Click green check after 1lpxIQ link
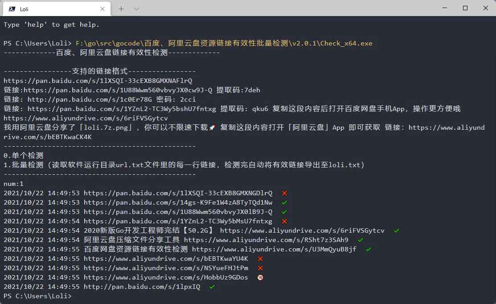This screenshot has height=304, width=496. pos(212,287)
